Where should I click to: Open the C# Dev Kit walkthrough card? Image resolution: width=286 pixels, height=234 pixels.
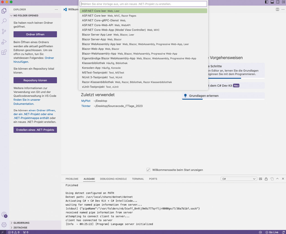[236, 86]
